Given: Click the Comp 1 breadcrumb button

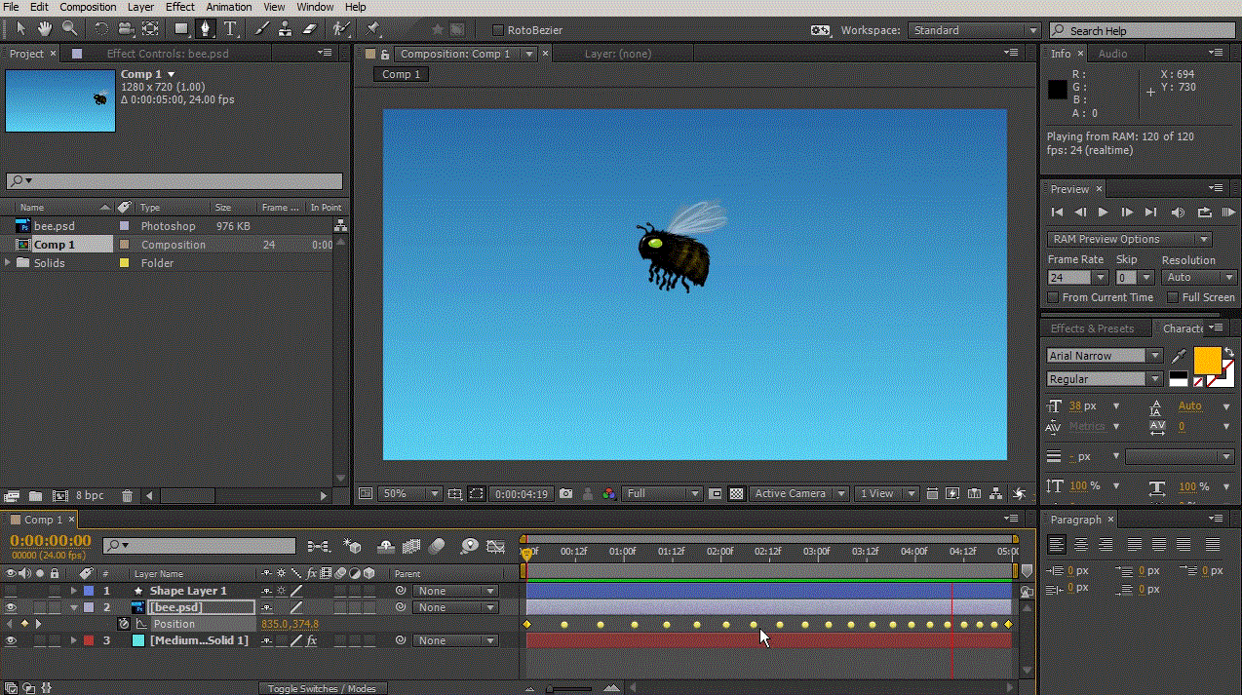Looking at the screenshot, I should 401,74.
